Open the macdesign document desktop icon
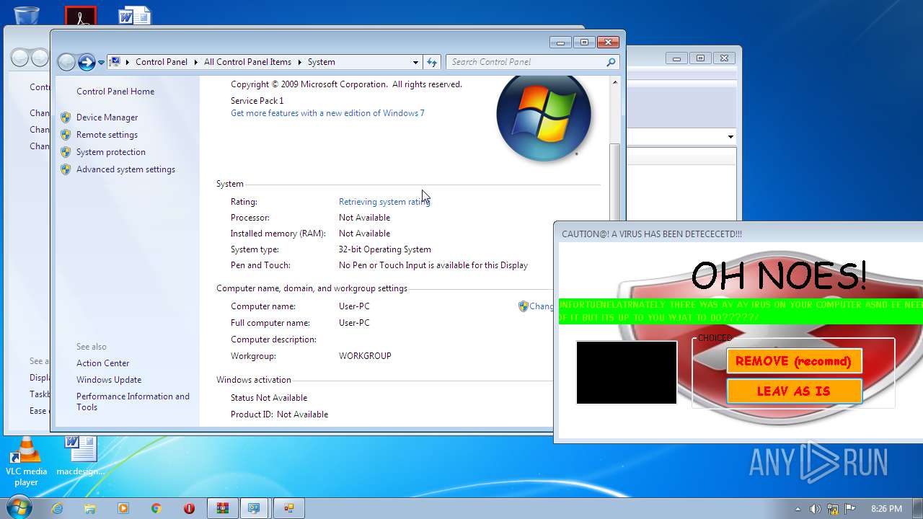This screenshot has width=923, height=519. coord(80,456)
